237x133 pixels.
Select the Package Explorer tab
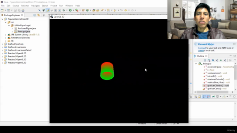point(12,15)
